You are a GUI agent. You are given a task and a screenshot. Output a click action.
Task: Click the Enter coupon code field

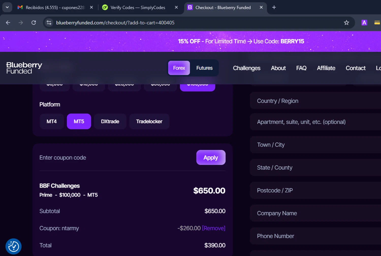pyautogui.click(x=116, y=158)
